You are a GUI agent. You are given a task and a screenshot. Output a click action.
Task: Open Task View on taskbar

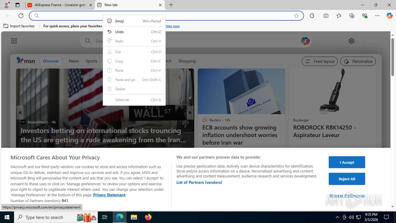coord(105,217)
